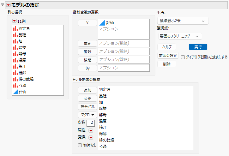Screen dimensions: 229x156
Task: Select 評価 assigned in the Y role box
Action: (x=107, y=23)
